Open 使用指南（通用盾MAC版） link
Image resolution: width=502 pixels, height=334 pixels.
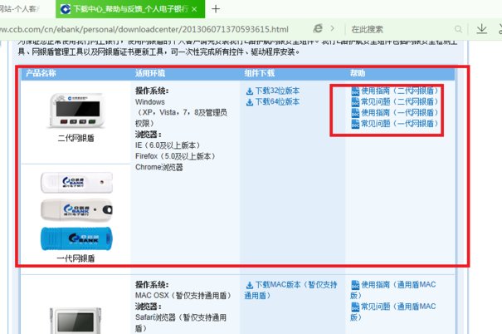(x=393, y=290)
